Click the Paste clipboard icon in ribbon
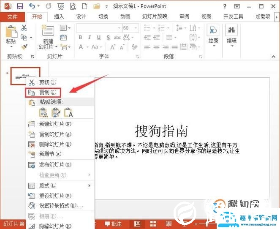This screenshot has width=280, height=229. (11, 32)
